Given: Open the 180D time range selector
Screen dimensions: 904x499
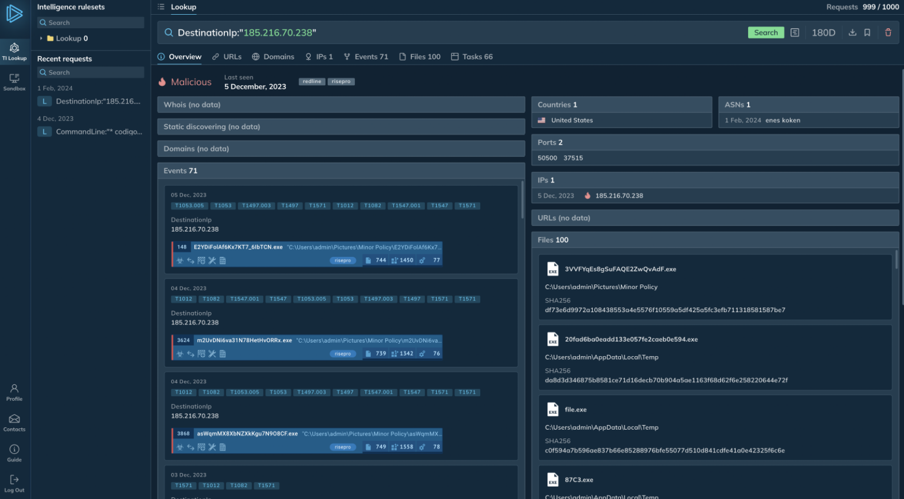Looking at the screenshot, I should click(x=823, y=33).
